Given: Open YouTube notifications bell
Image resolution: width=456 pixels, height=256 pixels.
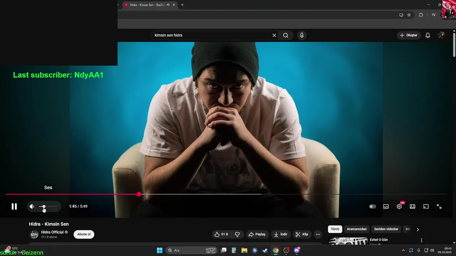Looking at the screenshot, I should coord(428,35).
